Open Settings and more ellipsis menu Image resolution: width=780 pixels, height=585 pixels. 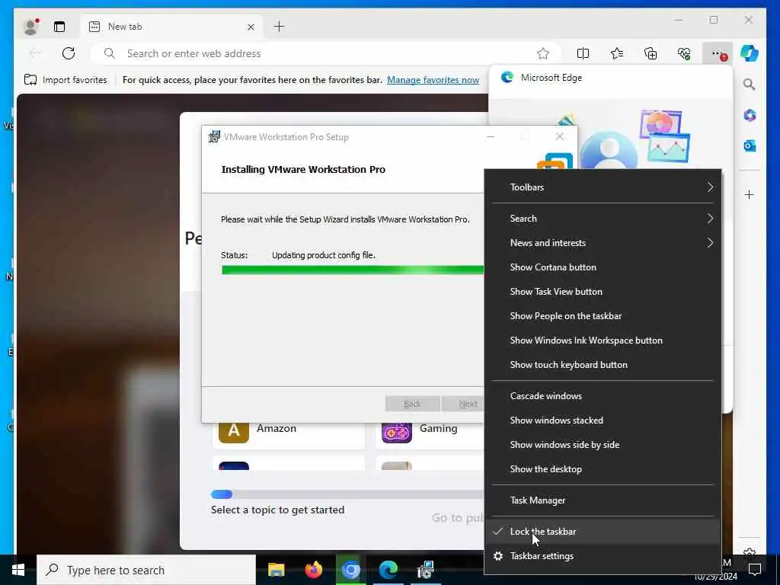click(718, 53)
